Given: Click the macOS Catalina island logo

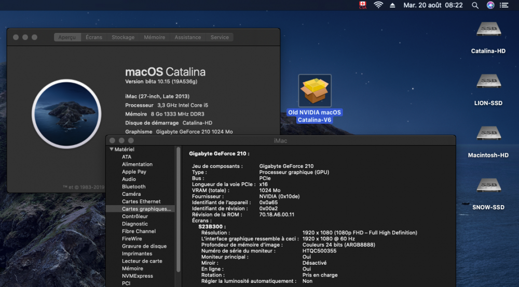Looking at the screenshot, I should 66,114.
